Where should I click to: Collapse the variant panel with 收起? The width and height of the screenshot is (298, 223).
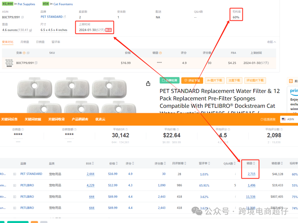click(x=272, y=42)
